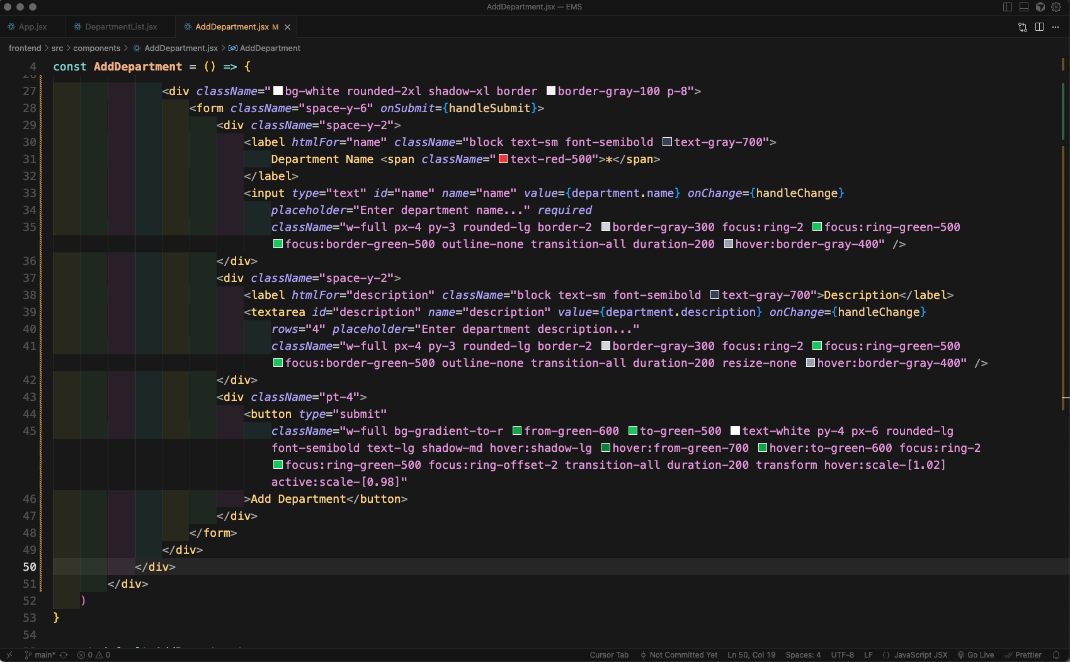
Task: Click Cursor Tab in the status bar
Action: point(609,655)
